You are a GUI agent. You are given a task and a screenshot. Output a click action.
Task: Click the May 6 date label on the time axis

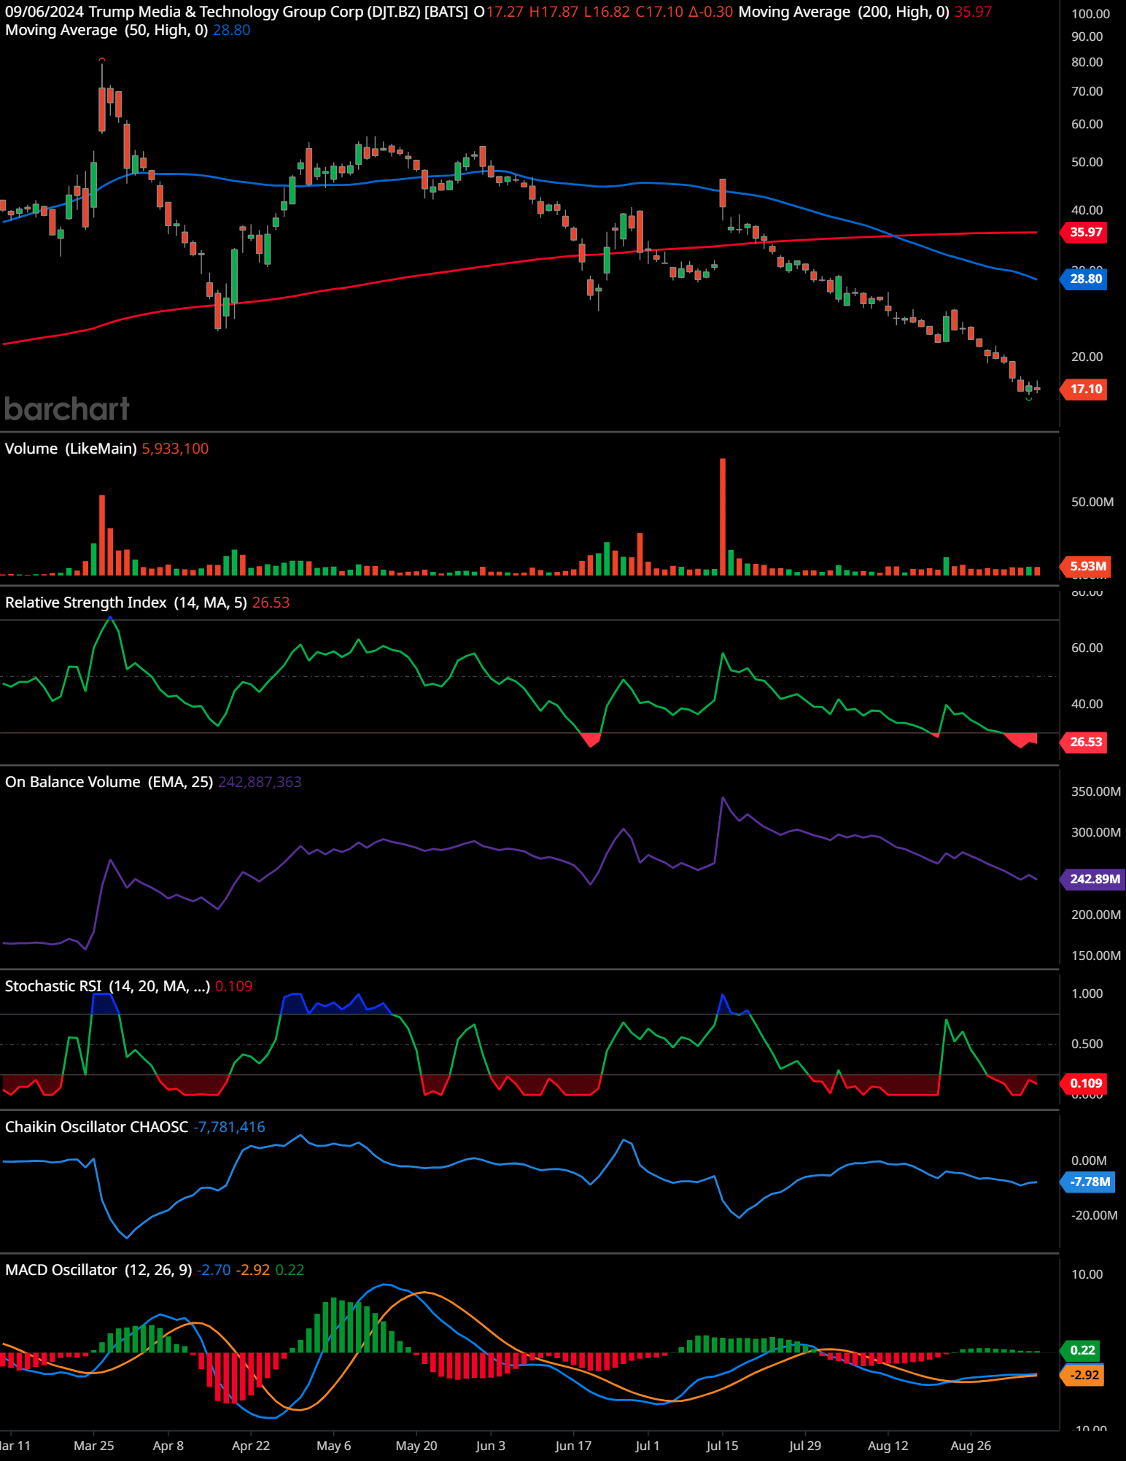click(x=334, y=1446)
